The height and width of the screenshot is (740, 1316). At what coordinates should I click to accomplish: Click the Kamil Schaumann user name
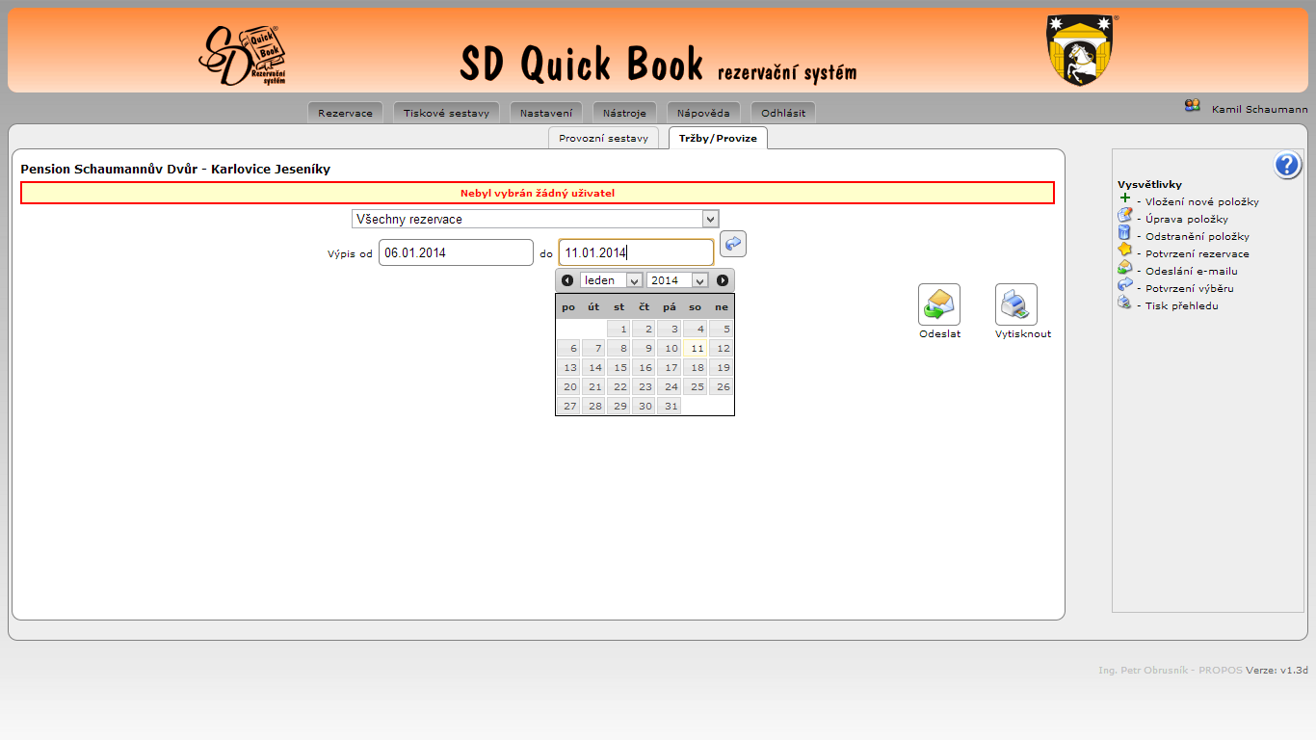pos(1260,110)
